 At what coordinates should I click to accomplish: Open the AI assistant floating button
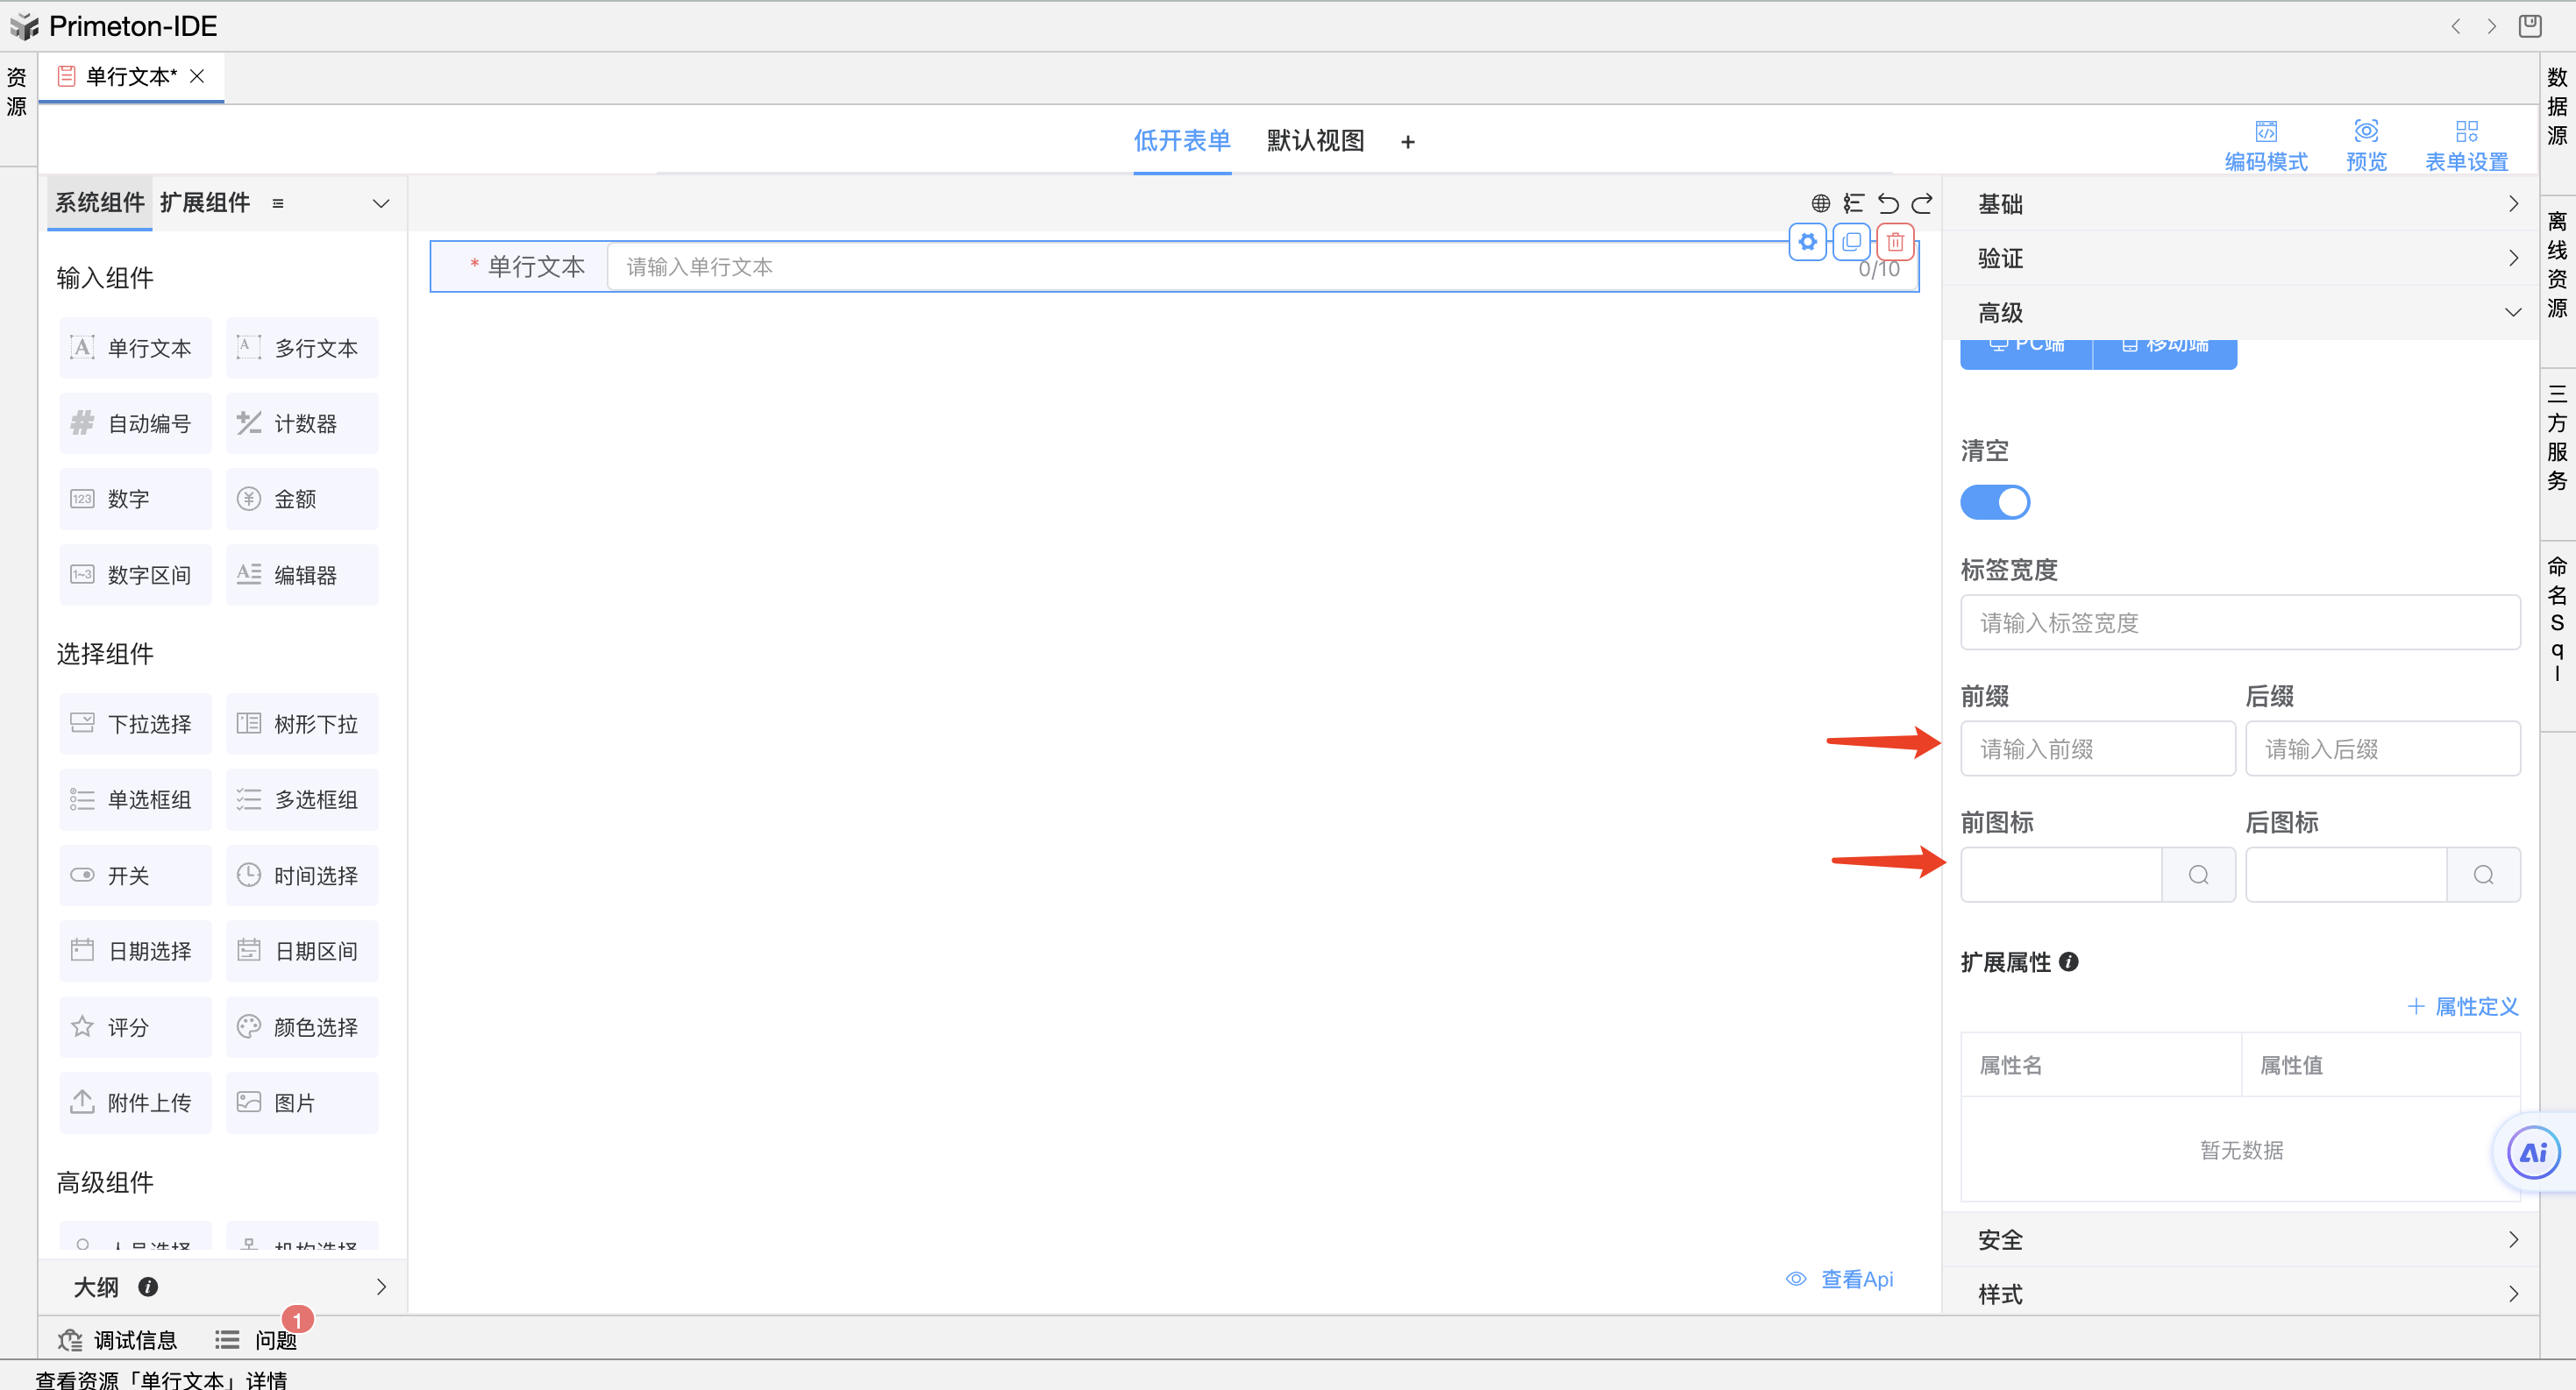coord(2532,1152)
